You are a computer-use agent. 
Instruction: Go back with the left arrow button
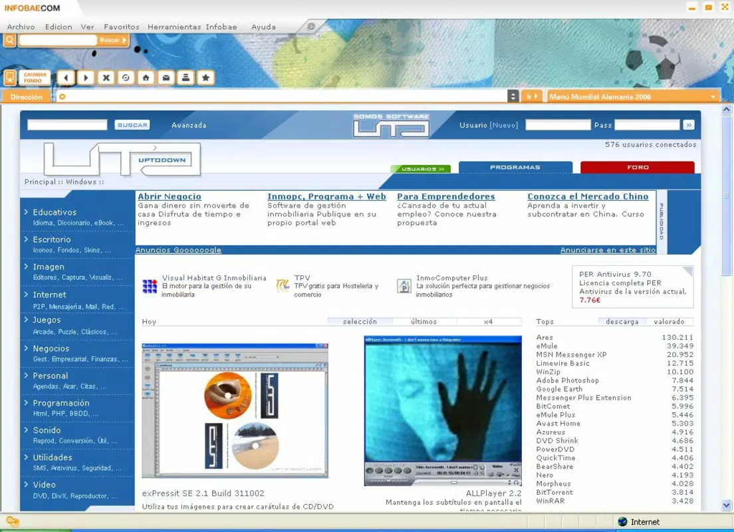tap(66, 78)
